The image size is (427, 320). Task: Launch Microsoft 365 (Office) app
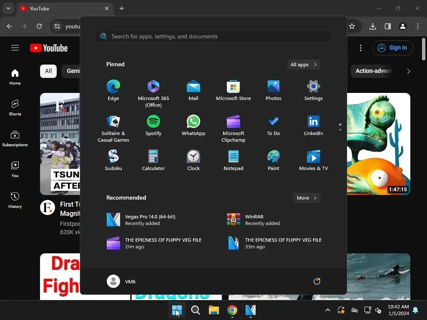[153, 94]
